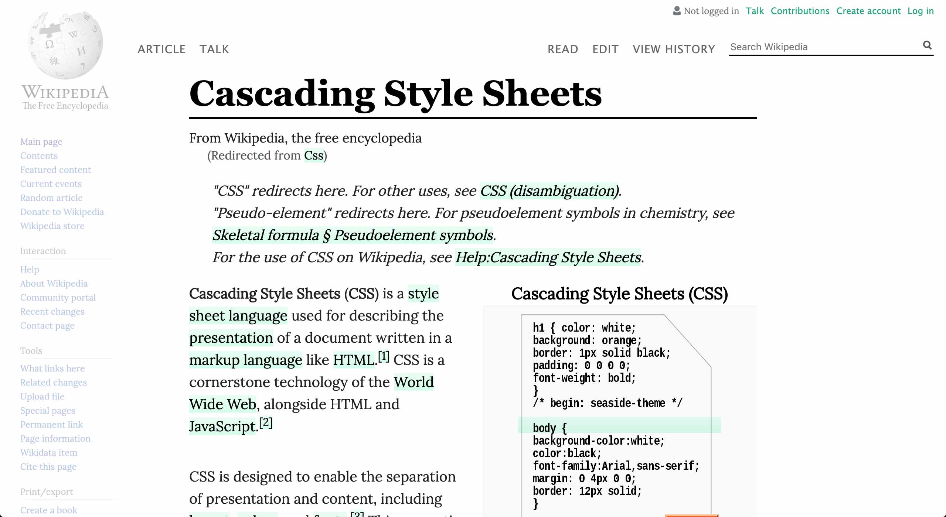
Task: Click Cite this page
Action: point(48,467)
